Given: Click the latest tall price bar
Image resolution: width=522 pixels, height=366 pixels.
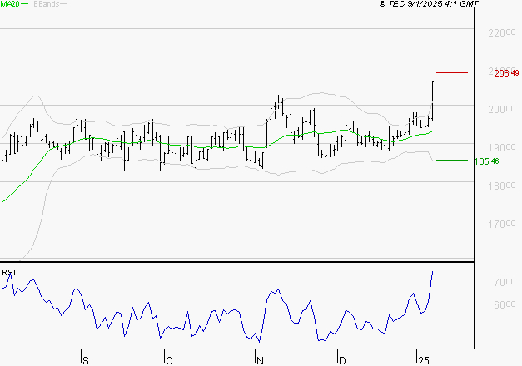Looking at the screenshot, I should tap(432, 101).
